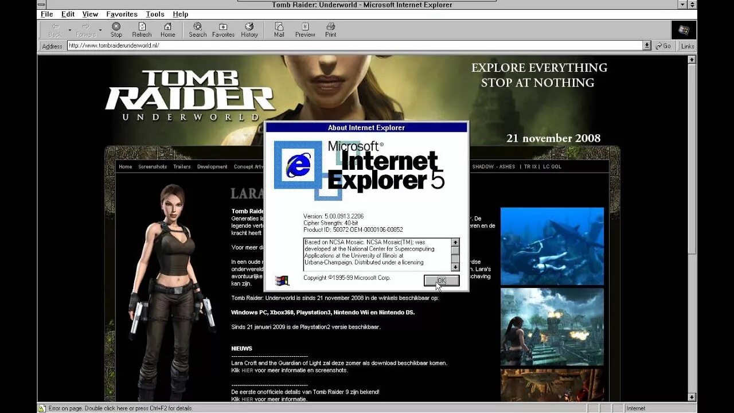734x413 pixels.
Task: Click the license text scroll down arrow
Action: coord(455,267)
